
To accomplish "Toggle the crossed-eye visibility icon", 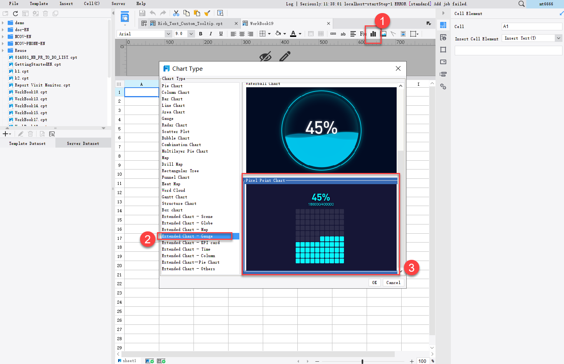I will point(265,57).
